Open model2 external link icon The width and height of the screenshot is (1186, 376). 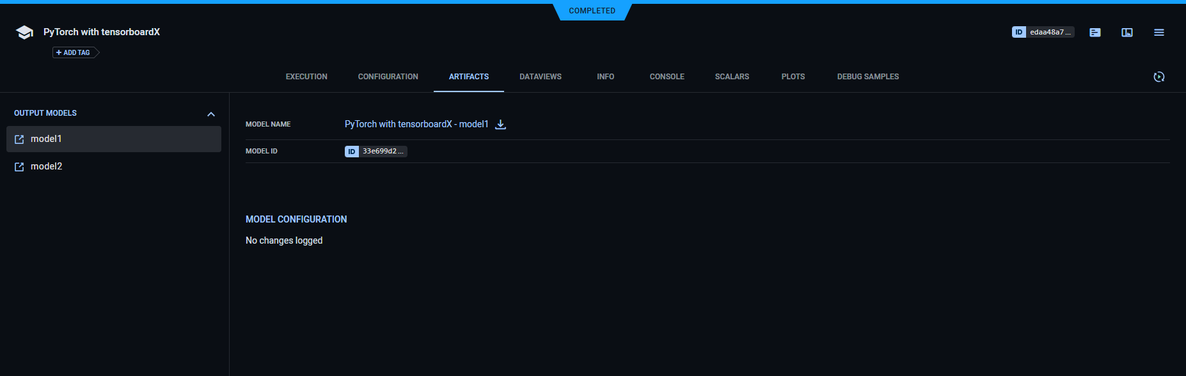point(19,167)
